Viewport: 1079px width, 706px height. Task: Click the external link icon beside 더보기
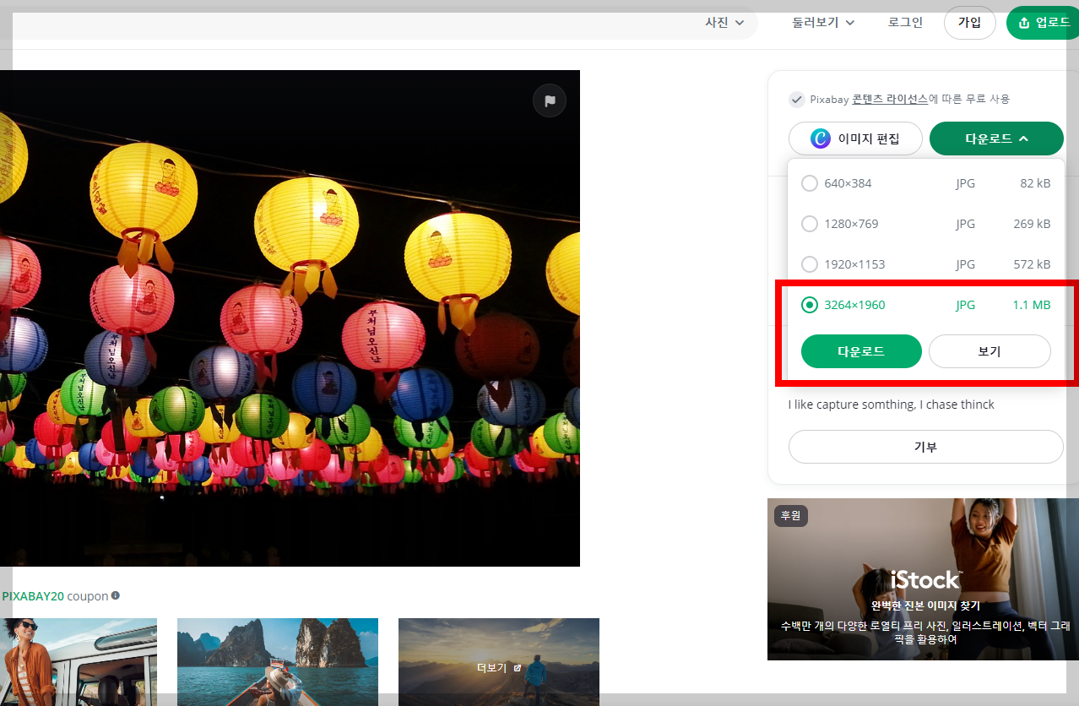tap(517, 667)
